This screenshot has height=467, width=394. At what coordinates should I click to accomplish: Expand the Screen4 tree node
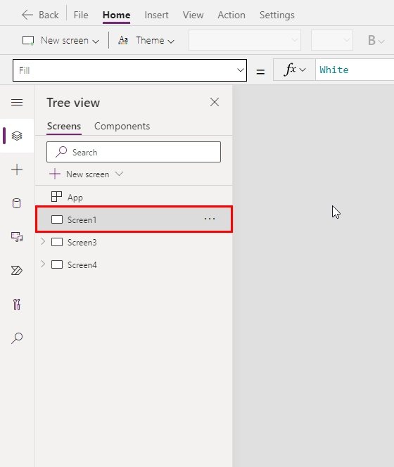[x=43, y=264]
